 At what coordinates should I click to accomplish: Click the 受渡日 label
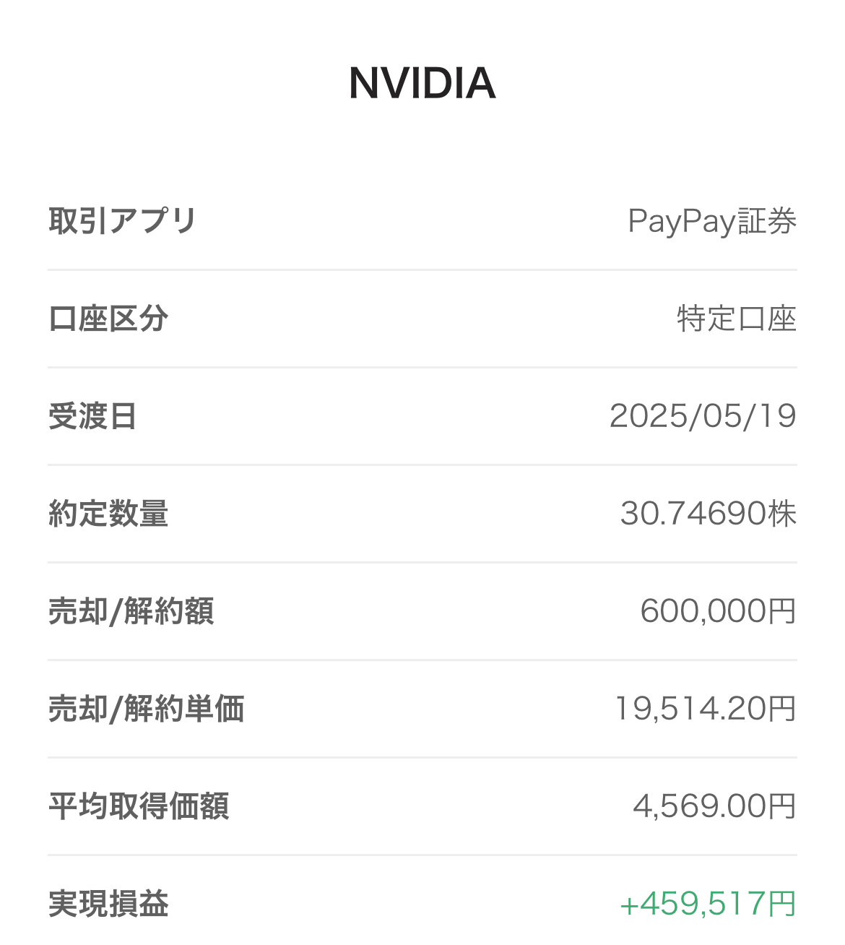[x=92, y=416]
